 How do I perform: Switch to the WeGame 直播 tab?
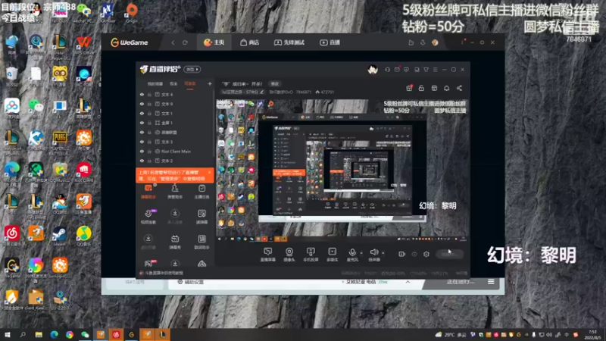tap(330, 42)
